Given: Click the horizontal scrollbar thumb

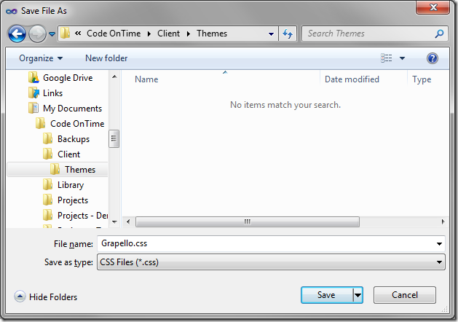Looking at the screenshot, I should pyautogui.click(x=248, y=221).
